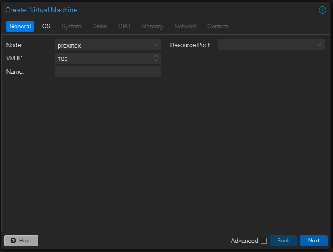Viewport: 333px width, 252px height.
Task: Open the Network tab
Action: (x=185, y=27)
